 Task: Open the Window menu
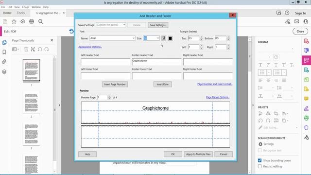click(36, 7)
